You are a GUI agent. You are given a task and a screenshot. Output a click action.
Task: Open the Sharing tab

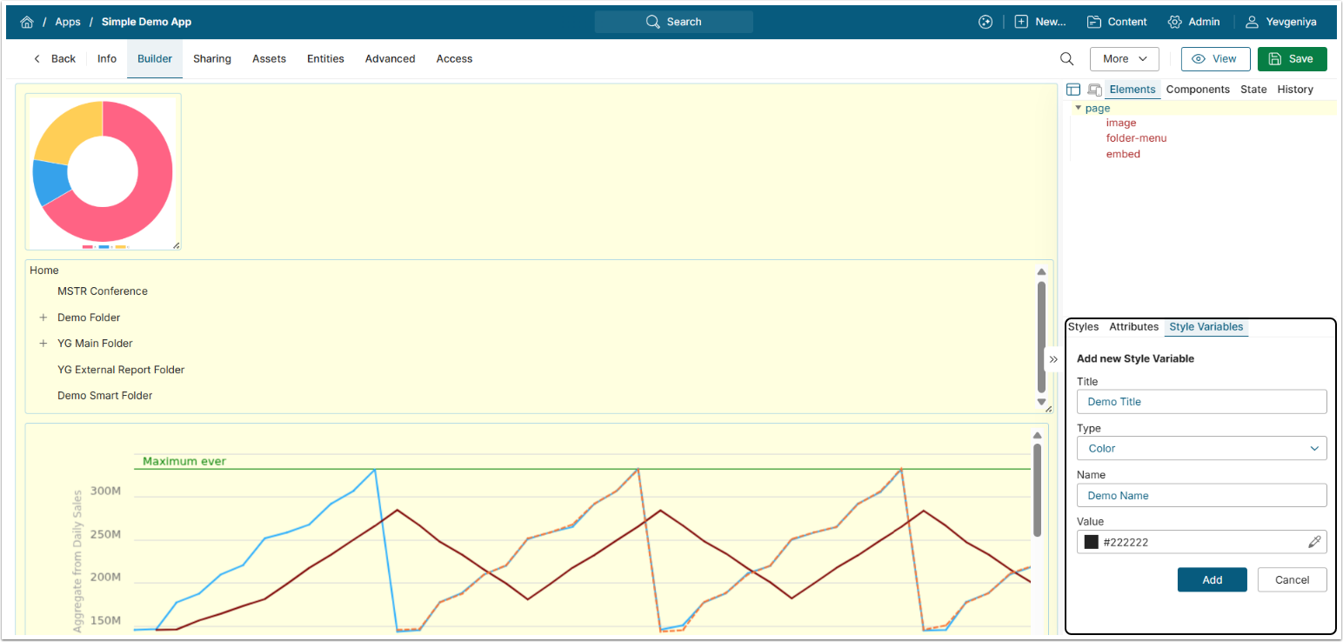tap(212, 59)
